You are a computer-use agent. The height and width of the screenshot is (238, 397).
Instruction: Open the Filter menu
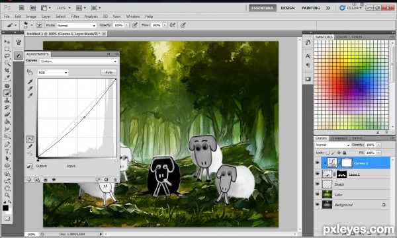pos(75,16)
